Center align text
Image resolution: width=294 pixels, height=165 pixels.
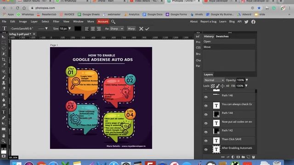[93, 28]
